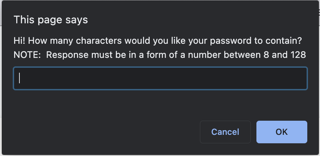Screen dimensions: 320x156
Task: Place cursor in the character count textbox
Action: pyautogui.click(x=160, y=78)
